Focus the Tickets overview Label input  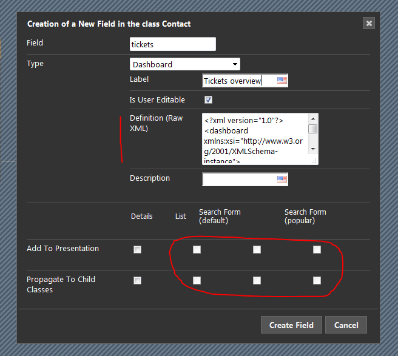tap(239, 81)
